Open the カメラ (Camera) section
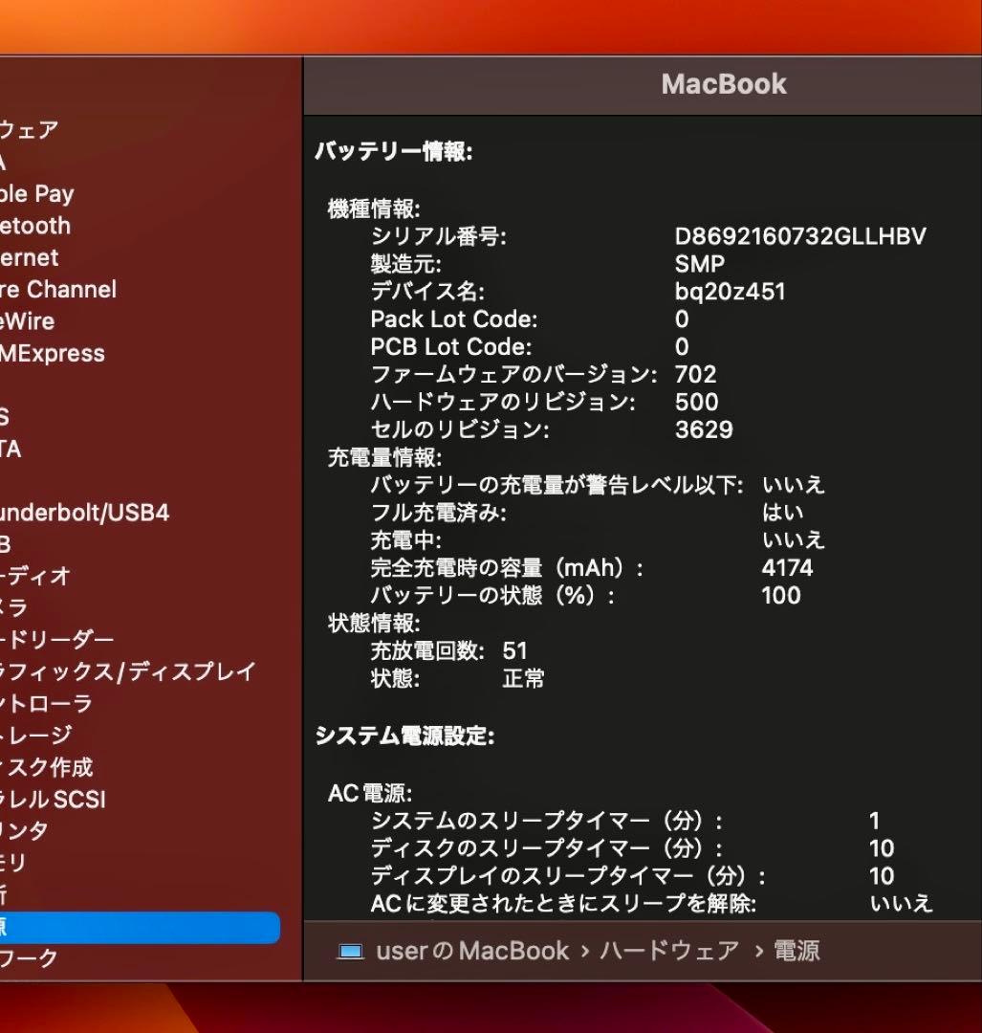Viewport: 982px width, 1033px height. coord(19,607)
